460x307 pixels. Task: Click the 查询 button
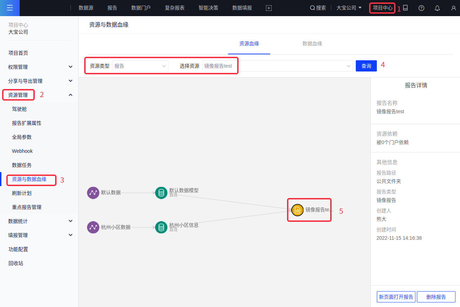[x=366, y=66]
